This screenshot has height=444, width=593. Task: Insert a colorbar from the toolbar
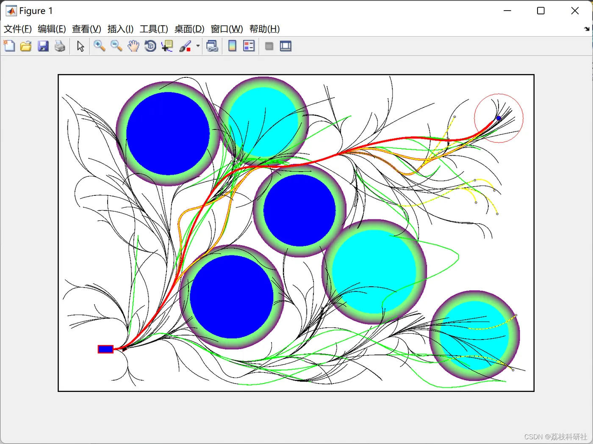(232, 46)
